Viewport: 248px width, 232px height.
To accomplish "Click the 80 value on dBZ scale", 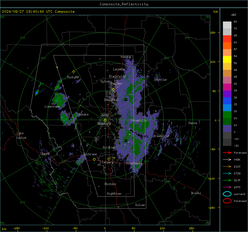I will coord(235,22).
